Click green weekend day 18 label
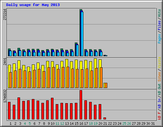The image size is (163, 127). point(91,124)
